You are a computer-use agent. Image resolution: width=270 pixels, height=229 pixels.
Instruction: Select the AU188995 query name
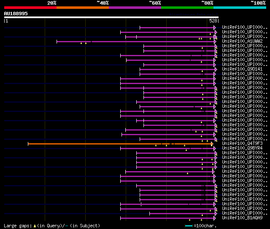(16, 14)
